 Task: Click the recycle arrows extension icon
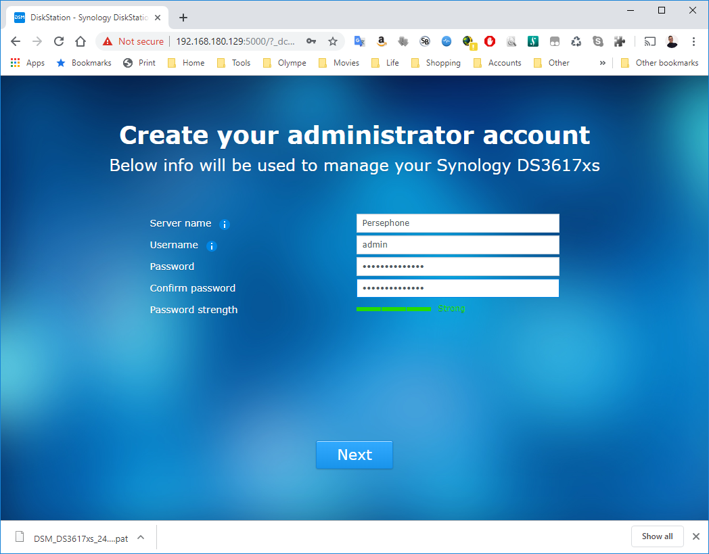576,42
